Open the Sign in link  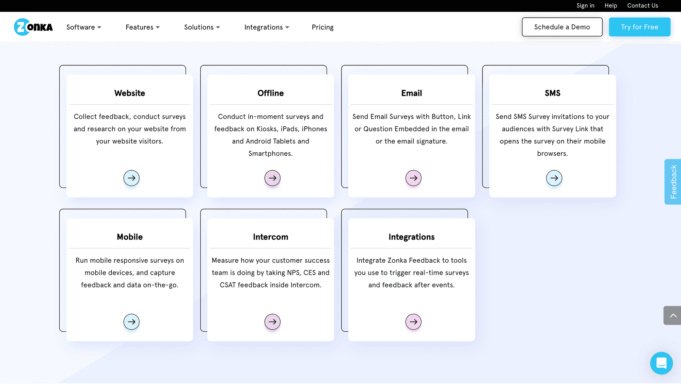(x=585, y=6)
